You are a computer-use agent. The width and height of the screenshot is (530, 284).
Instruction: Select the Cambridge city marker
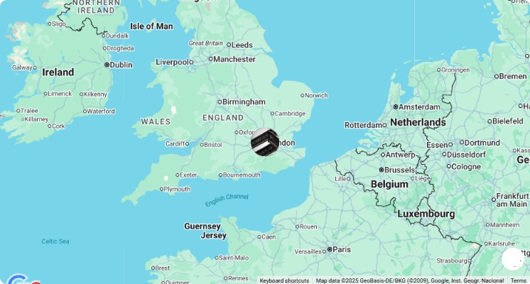click(x=272, y=114)
